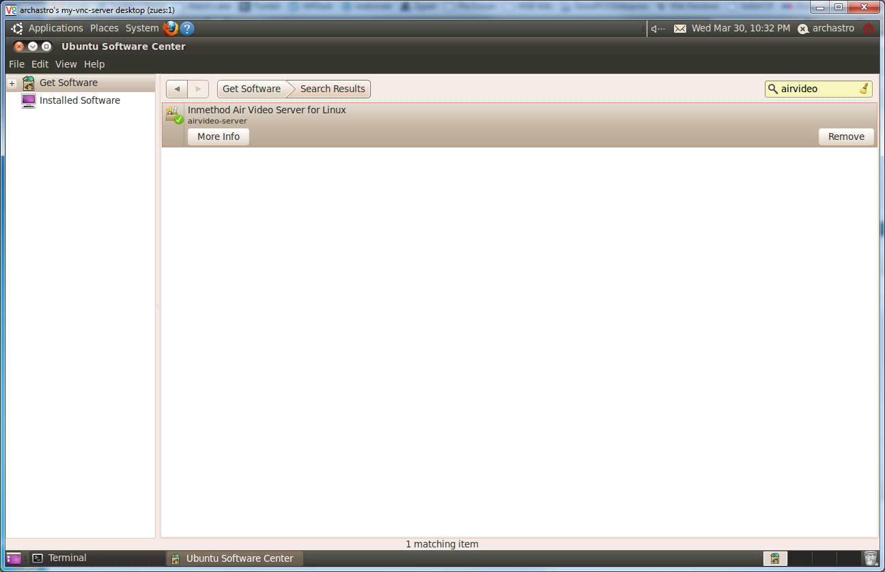This screenshot has width=885, height=572.
Task: Click the Trash icon in bottom panel
Action: (870, 558)
